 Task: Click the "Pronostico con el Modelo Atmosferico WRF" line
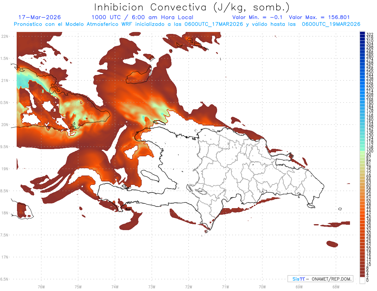tap(74, 24)
